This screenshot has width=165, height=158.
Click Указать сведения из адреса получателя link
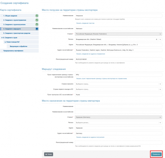point(90,137)
